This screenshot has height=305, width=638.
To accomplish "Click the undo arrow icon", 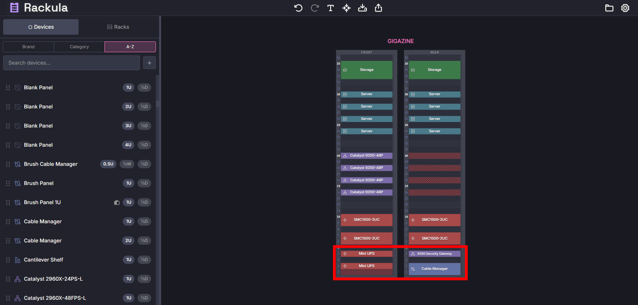I will (298, 8).
